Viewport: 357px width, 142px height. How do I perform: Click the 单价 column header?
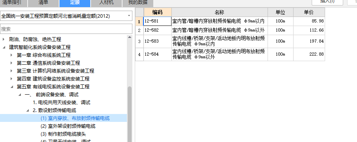point(309,12)
